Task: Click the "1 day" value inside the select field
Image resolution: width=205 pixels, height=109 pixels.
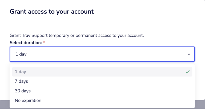Action: point(21,54)
